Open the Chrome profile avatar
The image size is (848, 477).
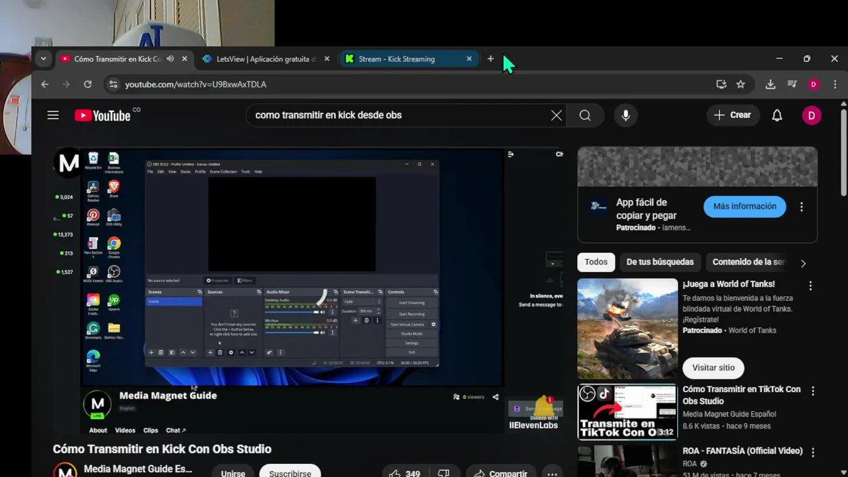pos(814,84)
